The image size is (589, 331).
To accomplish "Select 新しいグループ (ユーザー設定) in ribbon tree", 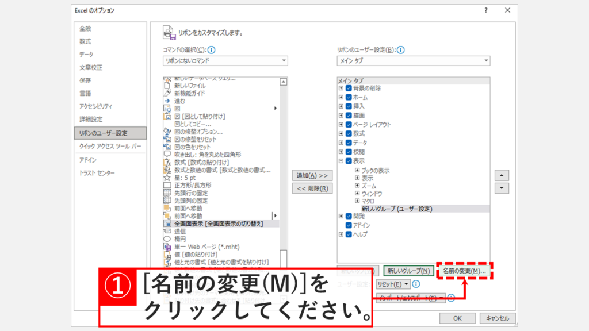I will pyautogui.click(x=397, y=209).
